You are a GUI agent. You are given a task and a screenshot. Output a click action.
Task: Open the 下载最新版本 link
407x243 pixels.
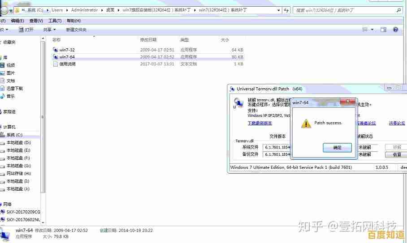click(x=260, y=123)
